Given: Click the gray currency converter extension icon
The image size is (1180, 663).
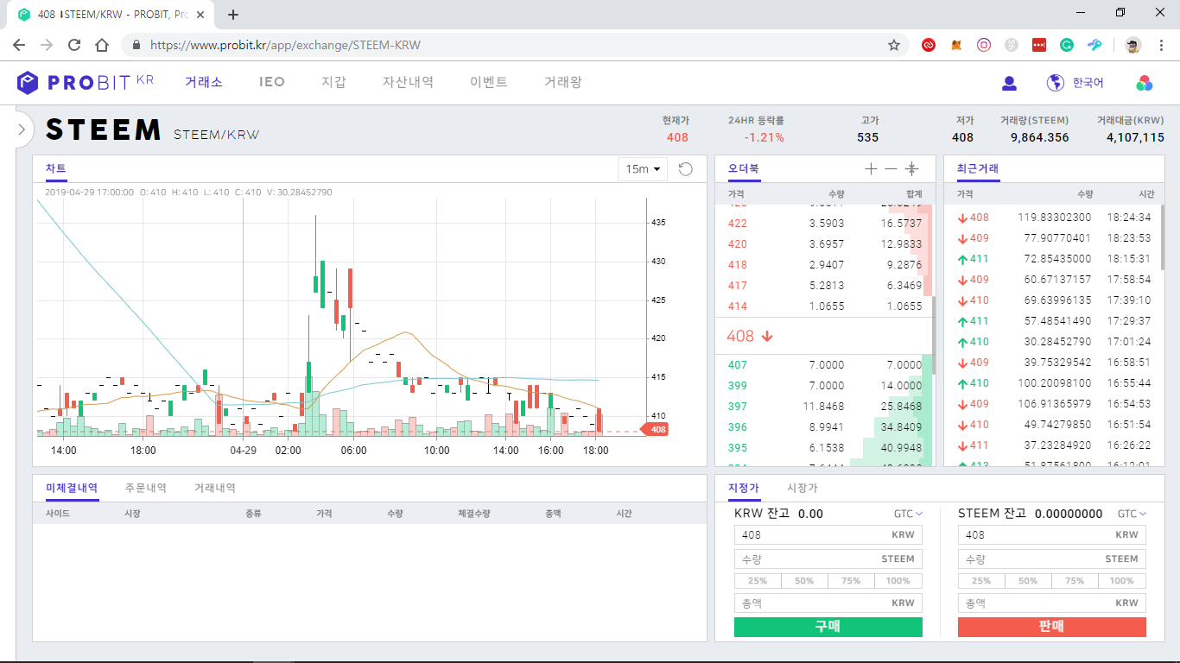Looking at the screenshot, I should point(1012,45).
